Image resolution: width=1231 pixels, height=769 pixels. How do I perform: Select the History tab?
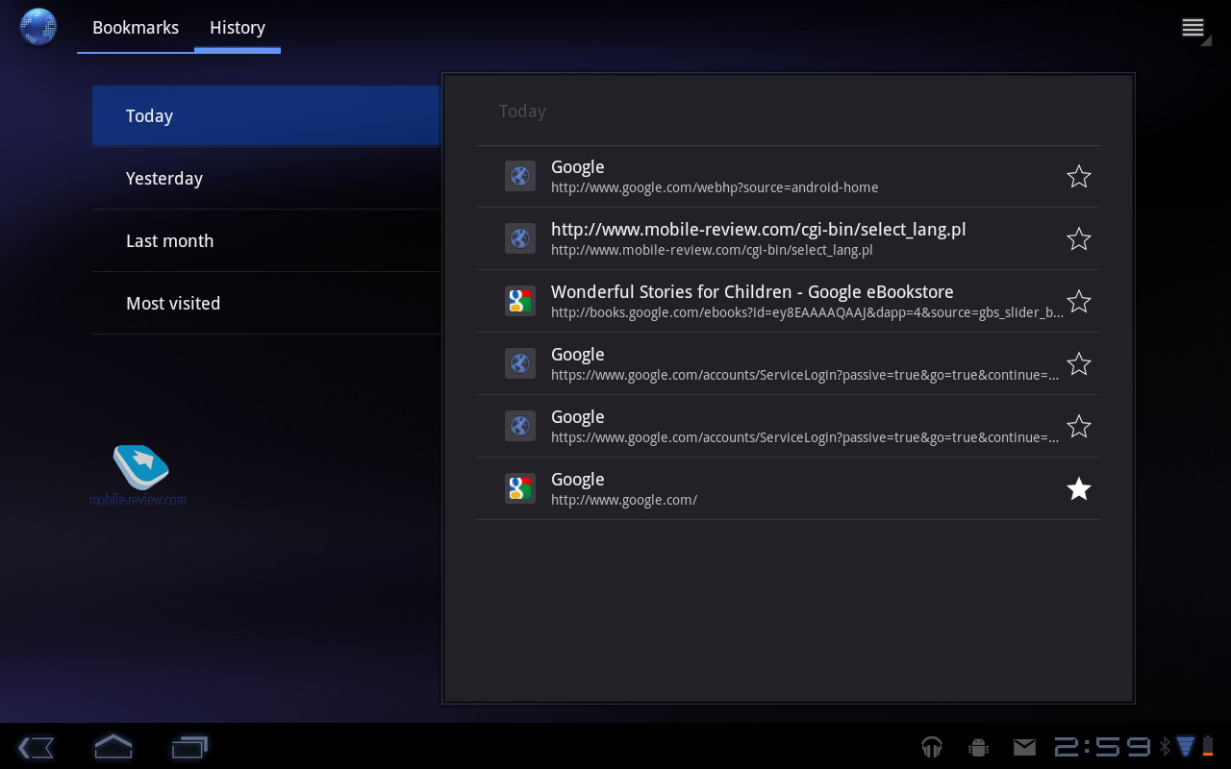coord(238,27)
